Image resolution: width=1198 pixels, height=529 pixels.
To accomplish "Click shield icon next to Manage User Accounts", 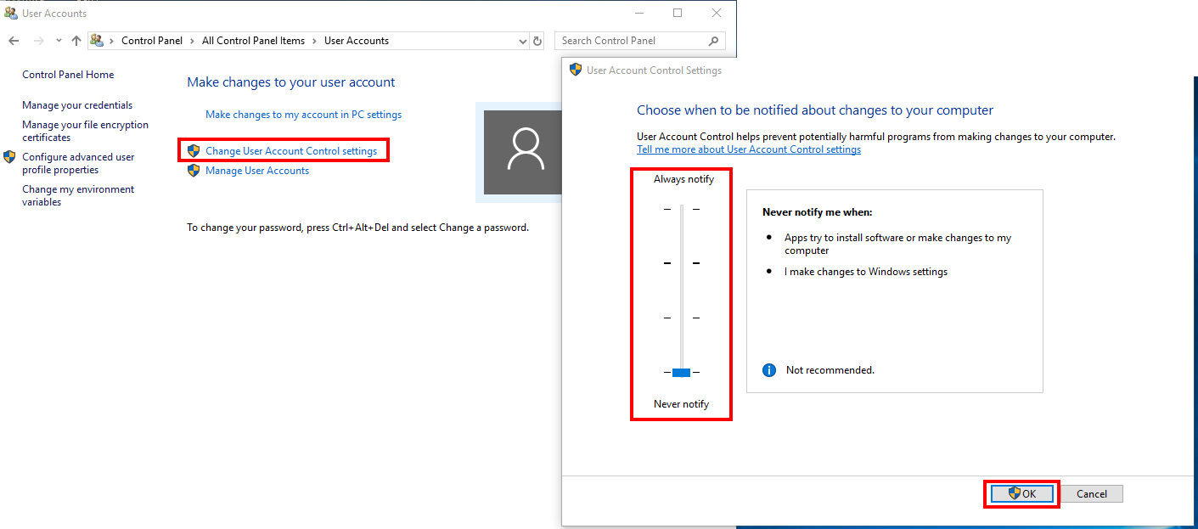I will [x=194, y=171].
